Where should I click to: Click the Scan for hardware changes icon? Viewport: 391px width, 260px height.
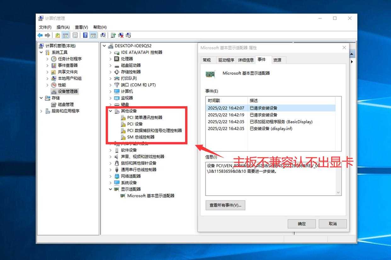pyautogui.click(x=103, y=35)
